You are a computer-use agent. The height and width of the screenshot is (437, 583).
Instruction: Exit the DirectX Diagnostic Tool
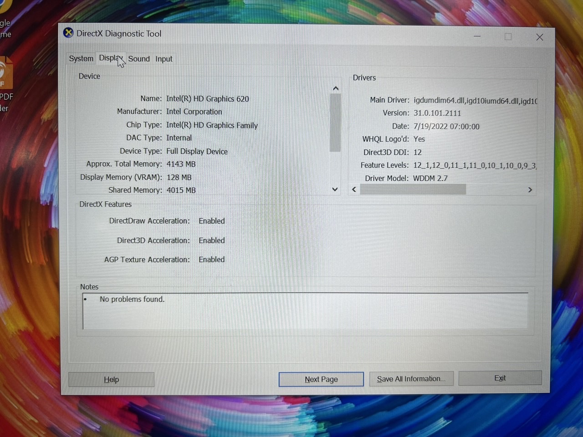tap(500, 378)
